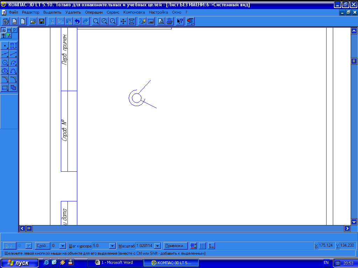Image resolution: width=358 pixels, height=268 pixels.
Task: Switch to Dimensions tool panel
Action: click(x=9, y=30)
